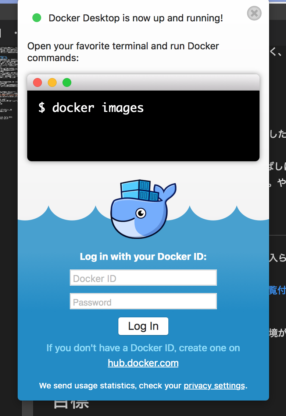The width and height of the screenshot is (286, 416).
Task: Click the "$ docker images" command text
Action: pyautogui.click(x=91, y=108)
